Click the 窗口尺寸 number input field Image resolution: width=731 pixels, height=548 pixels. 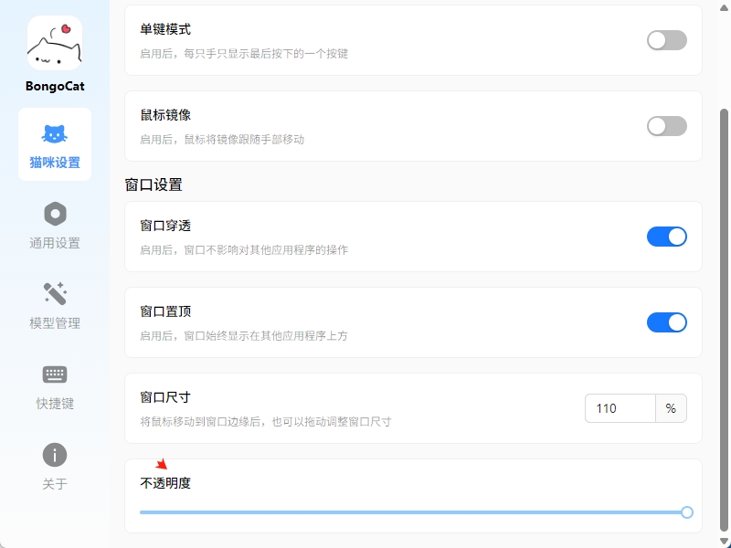pos(620,408)
